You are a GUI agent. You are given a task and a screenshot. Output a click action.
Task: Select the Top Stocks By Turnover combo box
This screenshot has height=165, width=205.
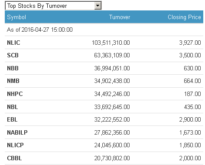(x=53, y=6)
